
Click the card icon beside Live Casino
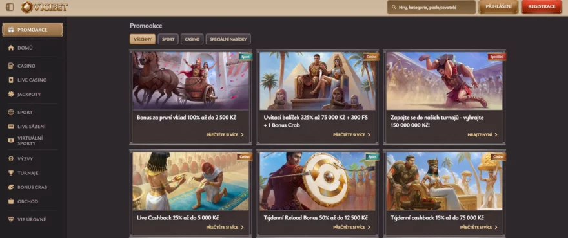tap(11, 80)
